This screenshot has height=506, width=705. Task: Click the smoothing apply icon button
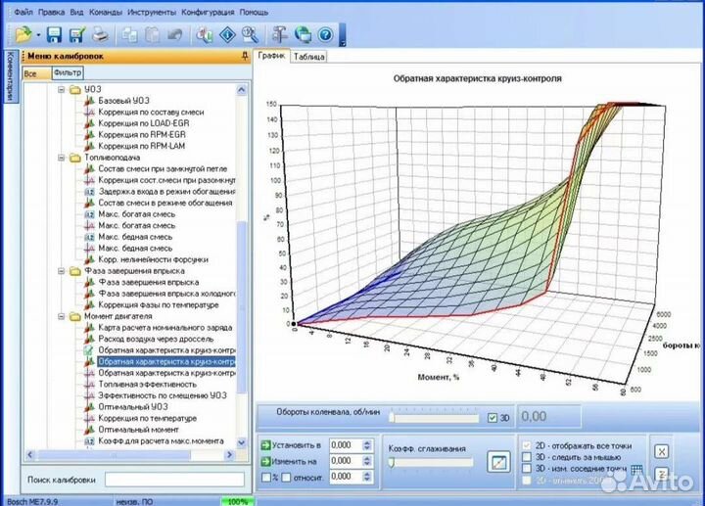tap(499, 460)
